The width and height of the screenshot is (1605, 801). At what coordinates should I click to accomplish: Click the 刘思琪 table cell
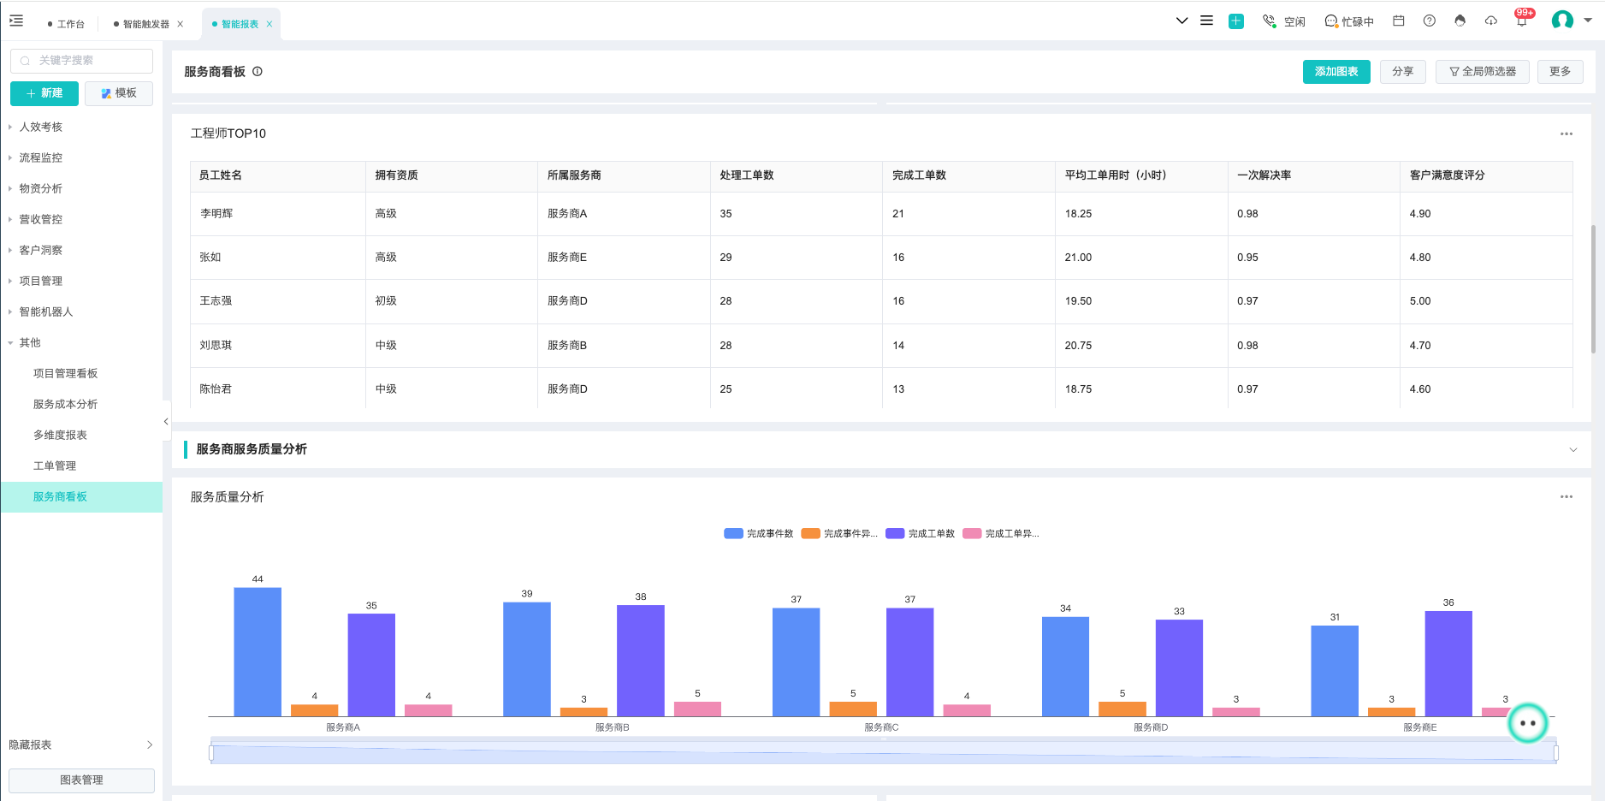point(277,346)
